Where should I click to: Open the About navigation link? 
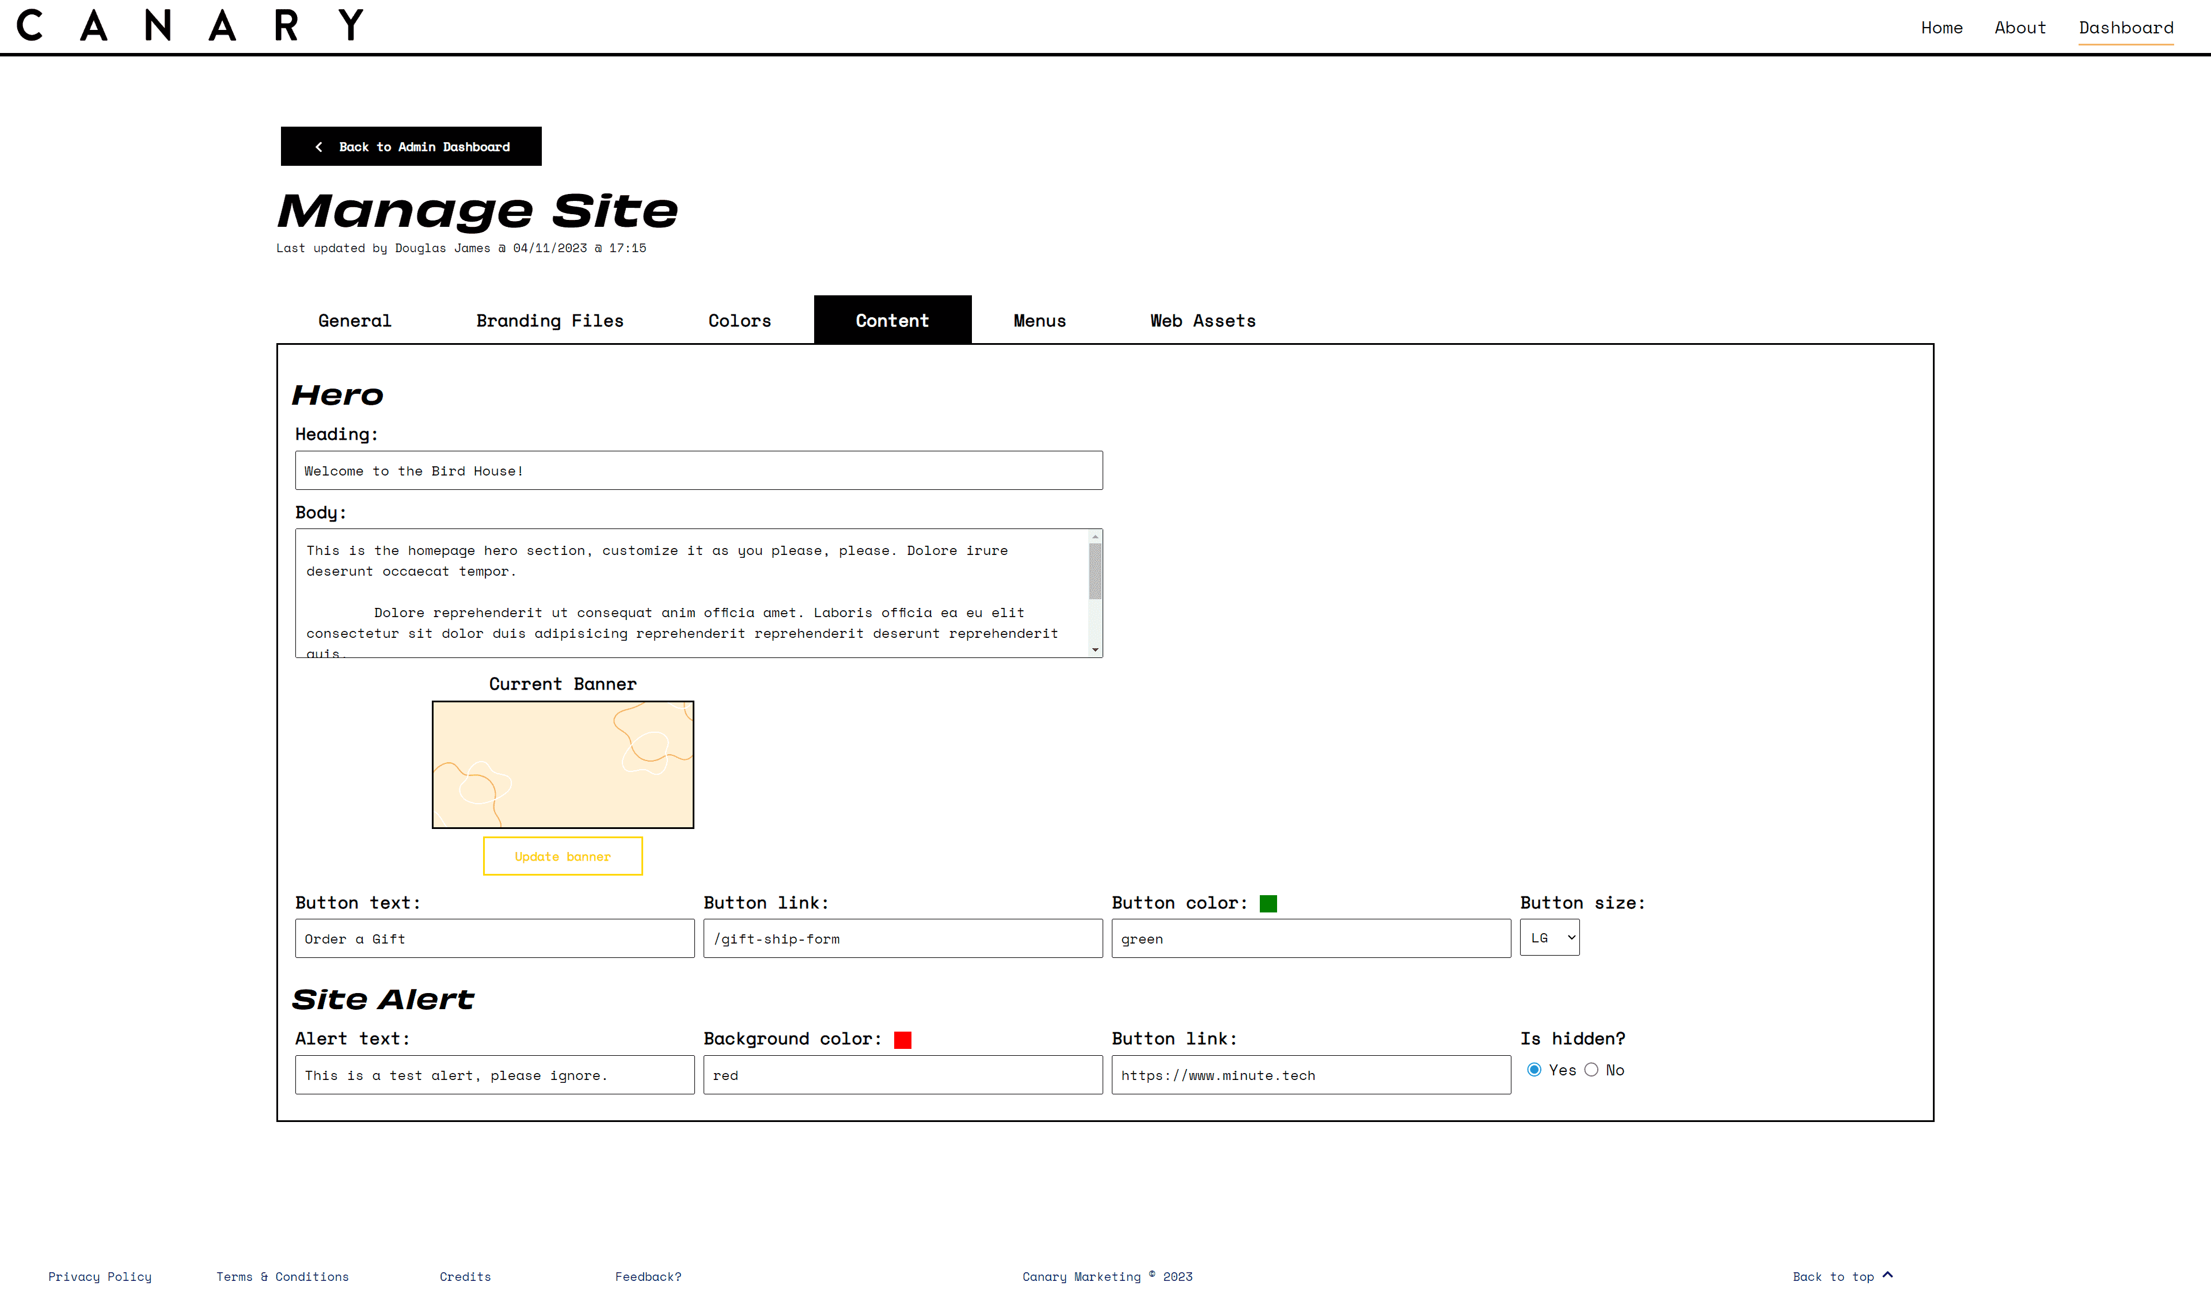(x=2019, y=28)
